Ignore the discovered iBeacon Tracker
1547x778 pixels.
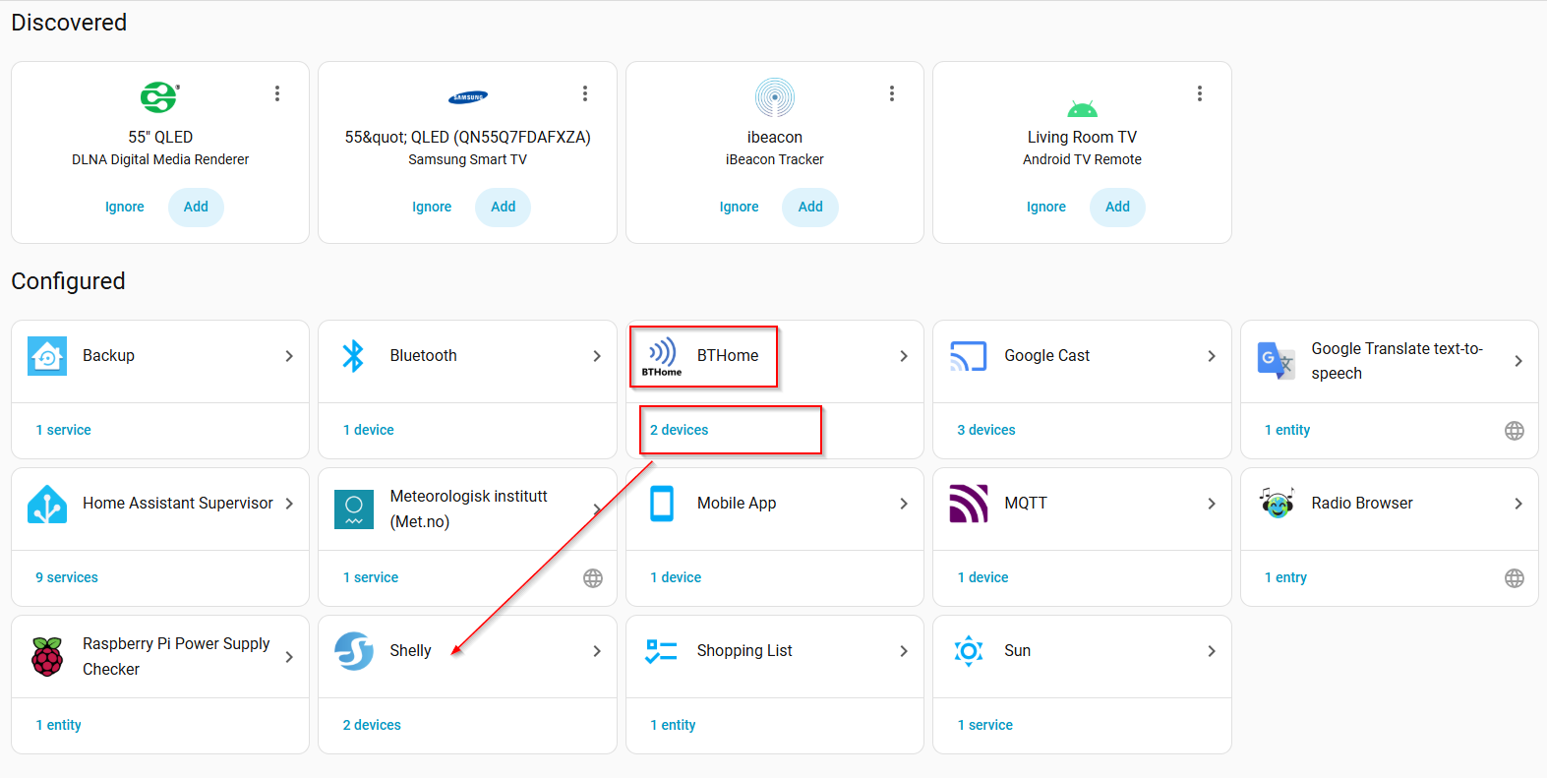(x=739, y=207)
